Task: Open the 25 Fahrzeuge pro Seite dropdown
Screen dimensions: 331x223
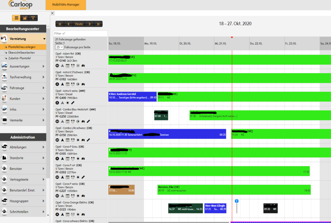Action: [x=59, y=47]
